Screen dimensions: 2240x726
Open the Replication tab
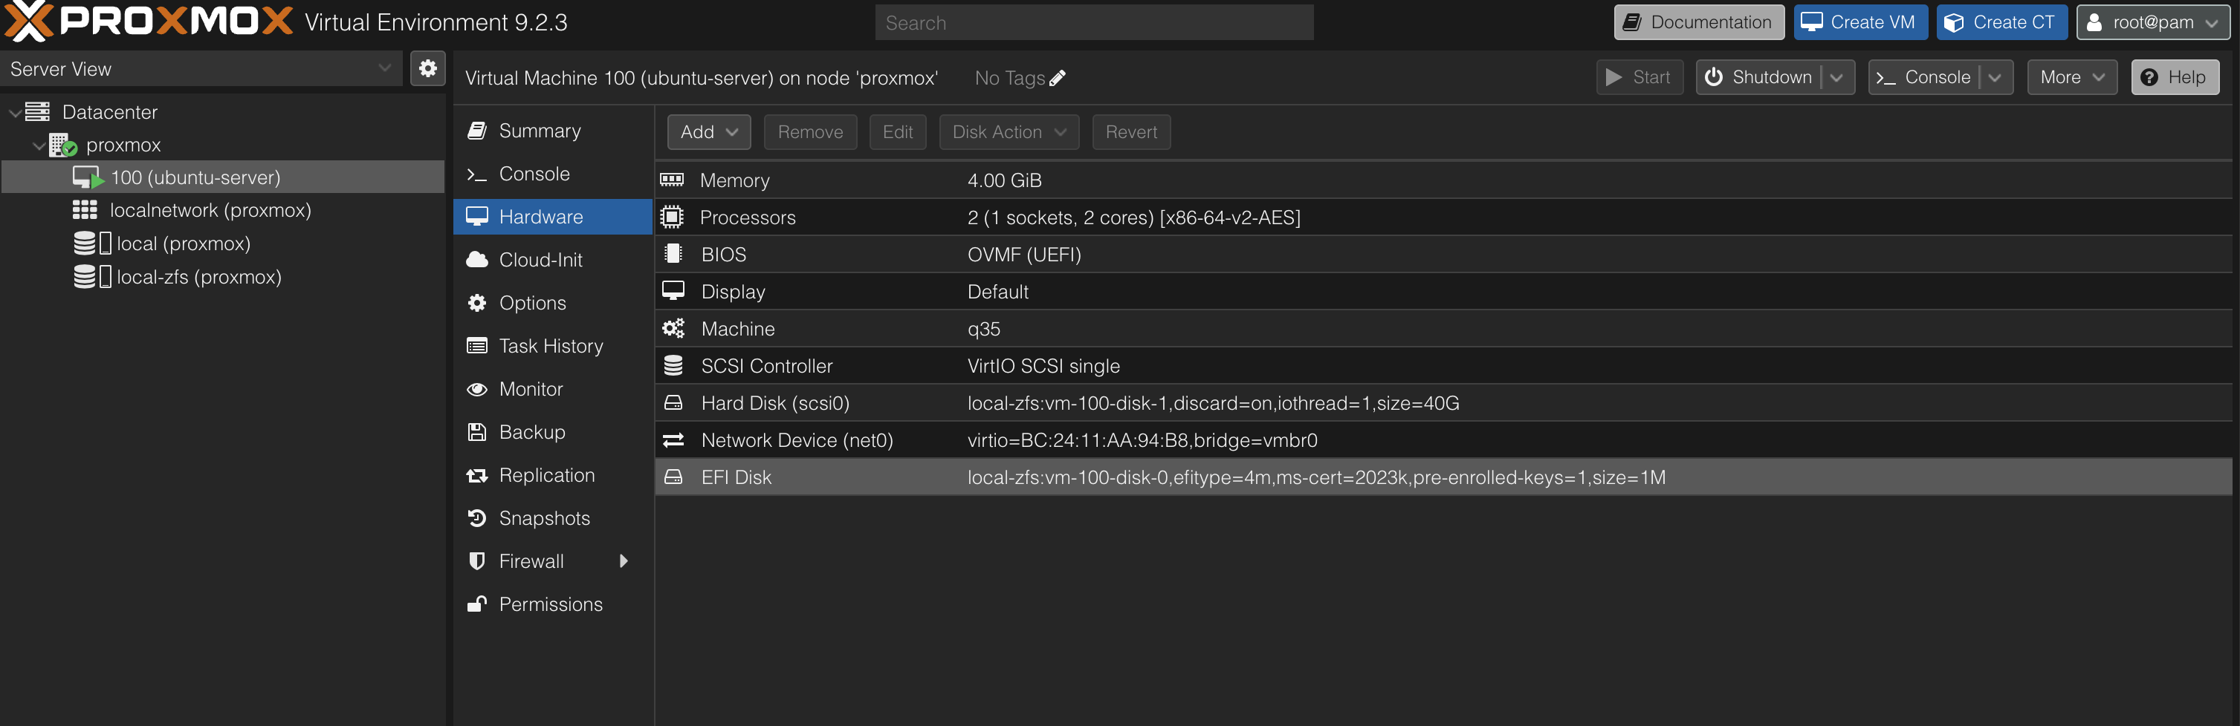coord(553,475)
